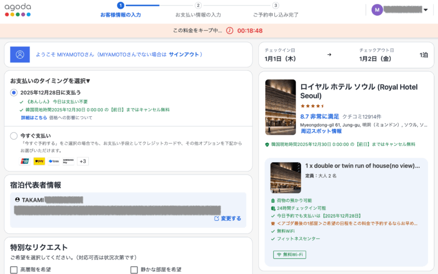
Task: Select 今すぐ支払い radio option
Action: tap(14, 136)
